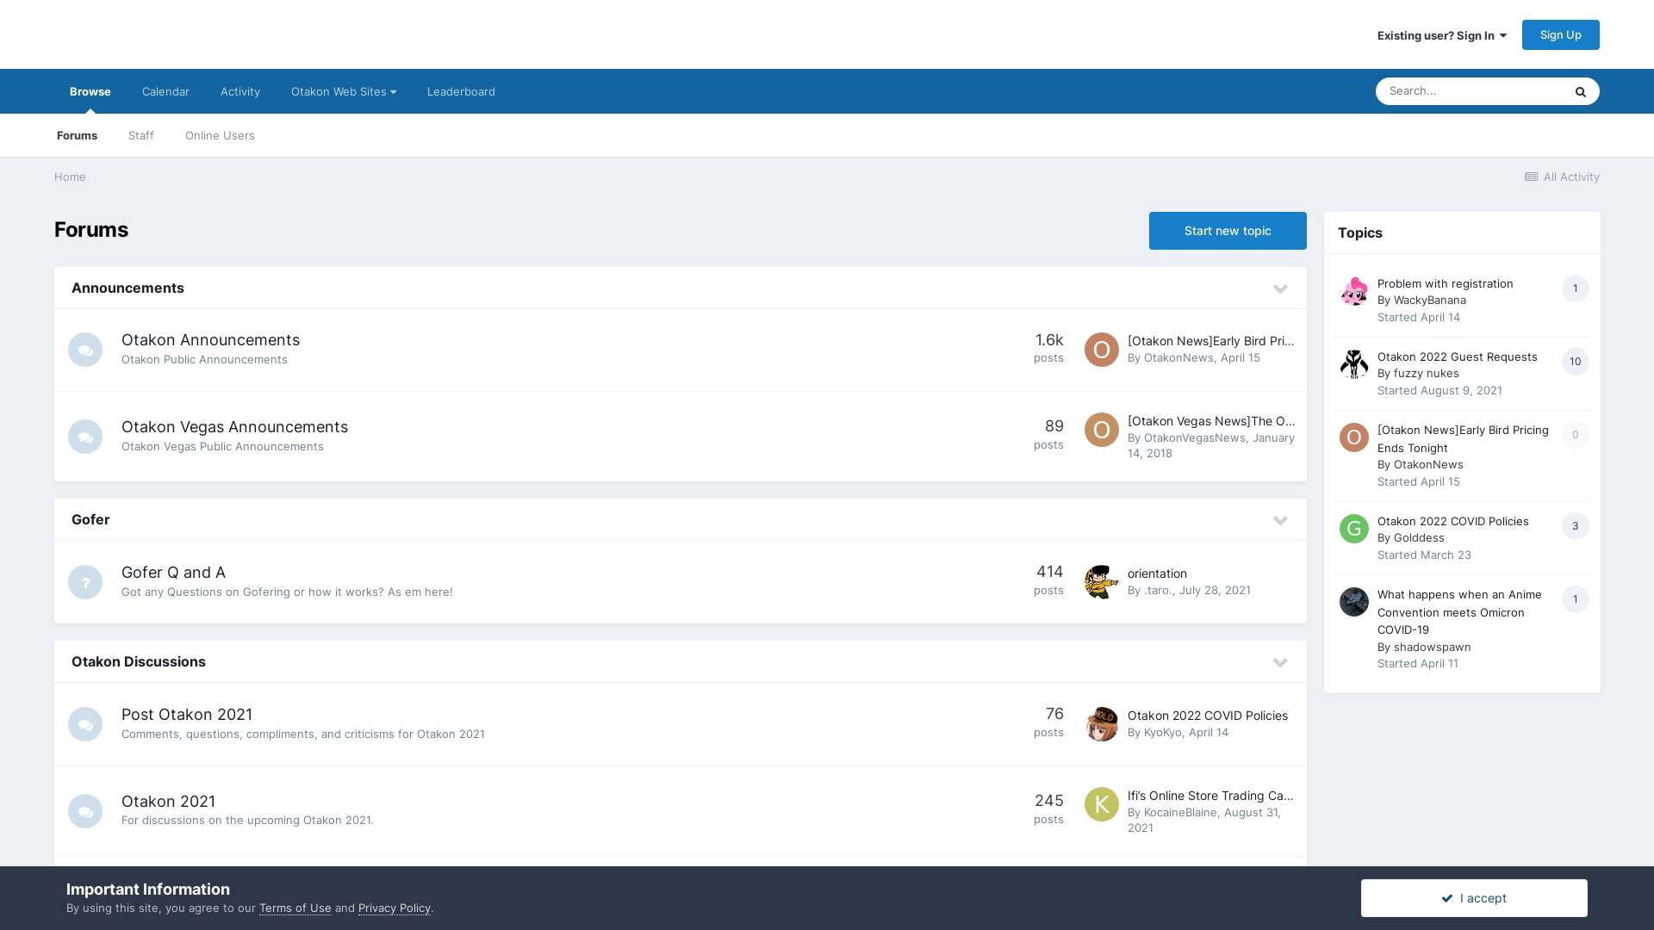
Task: Open Otakon Vegas Announcements forum title
Action: pos(235,427)
